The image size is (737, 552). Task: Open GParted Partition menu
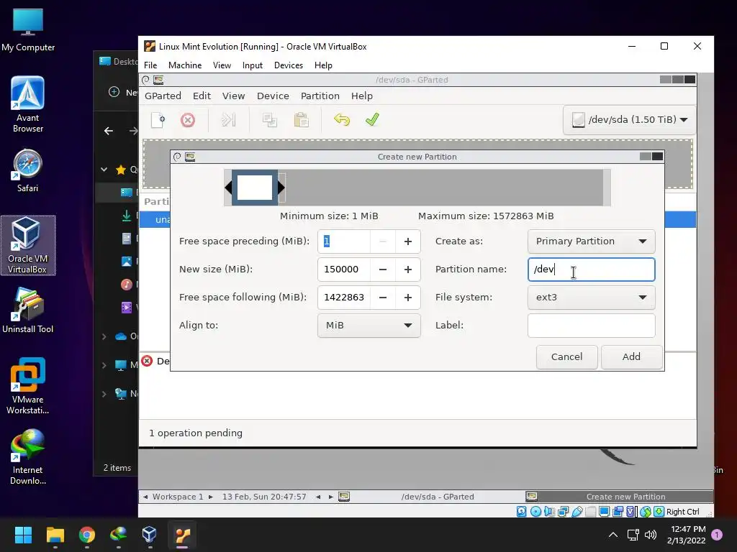[x=320, y=96]
